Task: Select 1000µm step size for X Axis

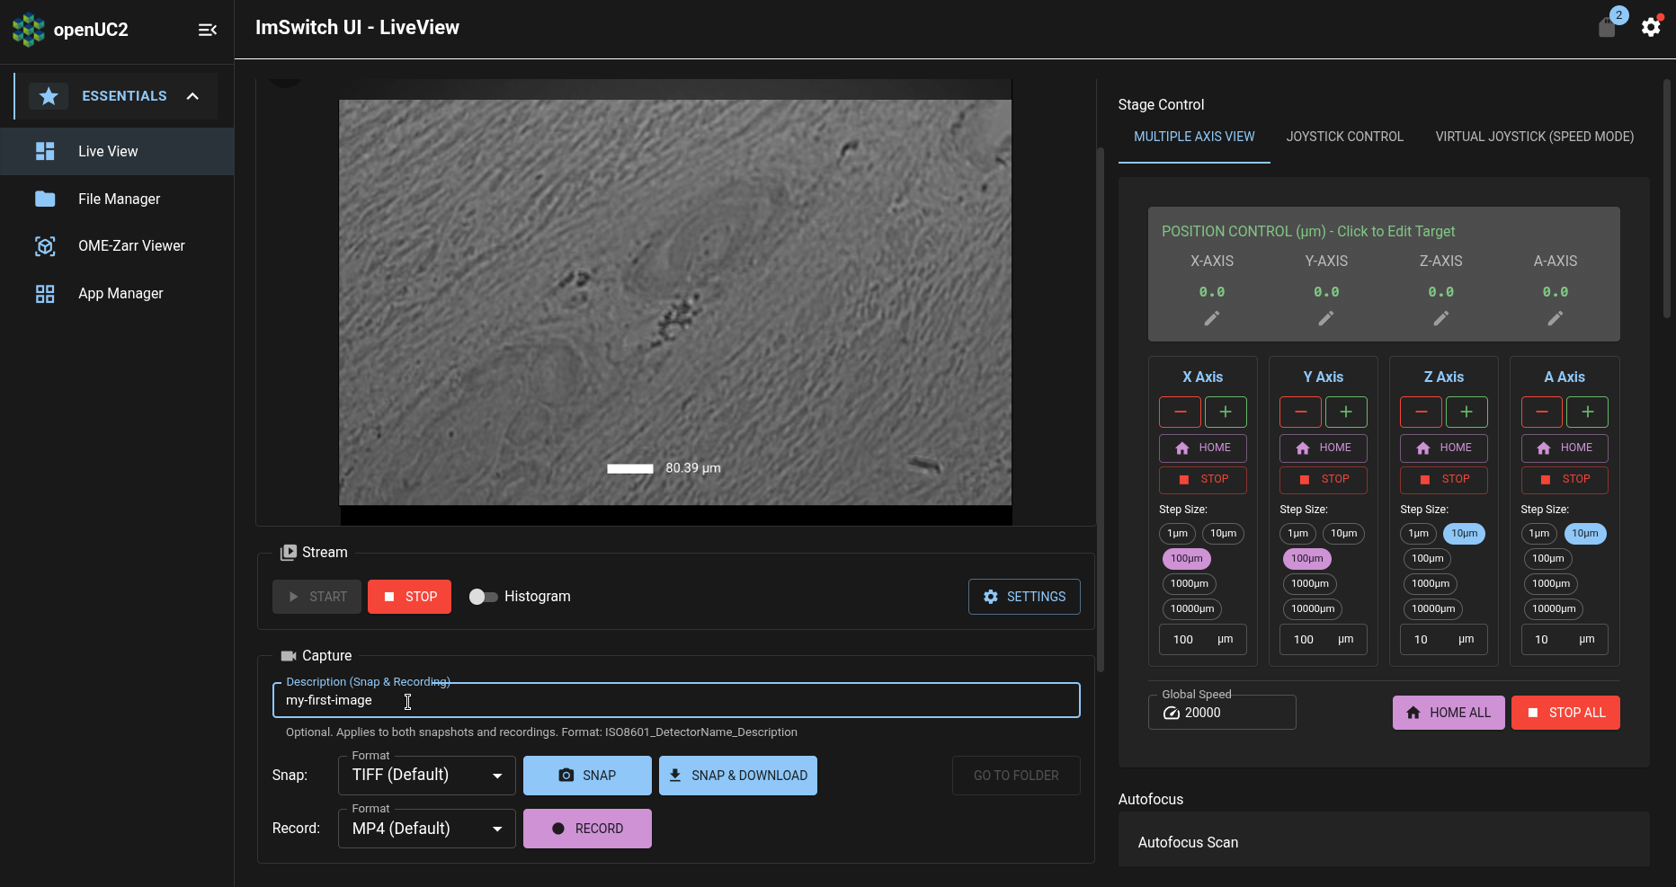Action: tap(1189, 583)
